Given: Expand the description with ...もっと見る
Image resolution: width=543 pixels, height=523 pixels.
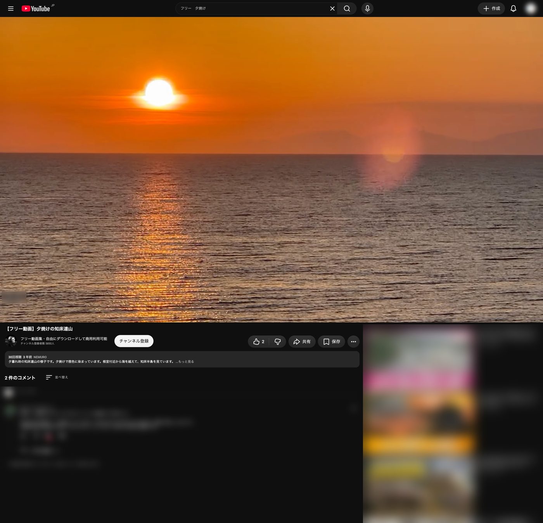Looking at the screenshot, I should (x=185, y=362).
